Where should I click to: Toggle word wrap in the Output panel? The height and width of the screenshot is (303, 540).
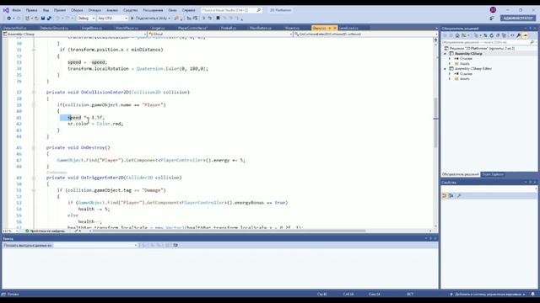tap(175, 245)
